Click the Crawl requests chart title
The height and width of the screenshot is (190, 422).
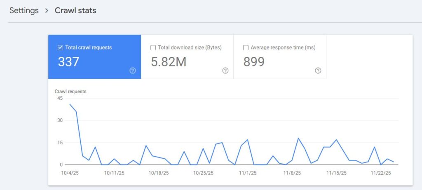[70, 91]
